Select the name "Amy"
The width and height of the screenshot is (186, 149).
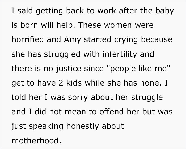point(73,40)
